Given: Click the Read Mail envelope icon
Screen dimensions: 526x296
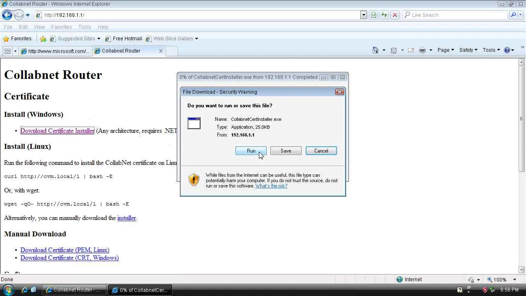Looking at the screenshot, I should (411, 50).
